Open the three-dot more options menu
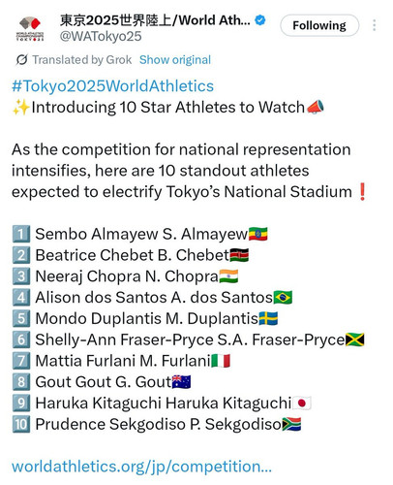Image resolution: width=393 pixels, height=485 pixels. [374, 25]
